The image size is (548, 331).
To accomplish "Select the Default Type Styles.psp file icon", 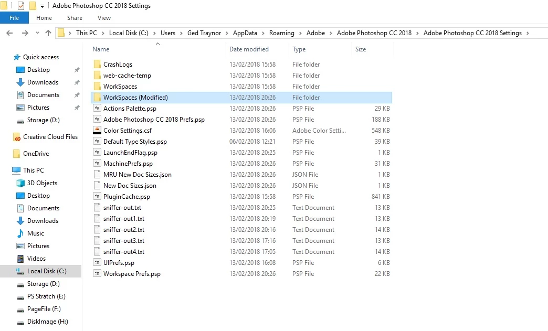I will [x=97, y=142].
